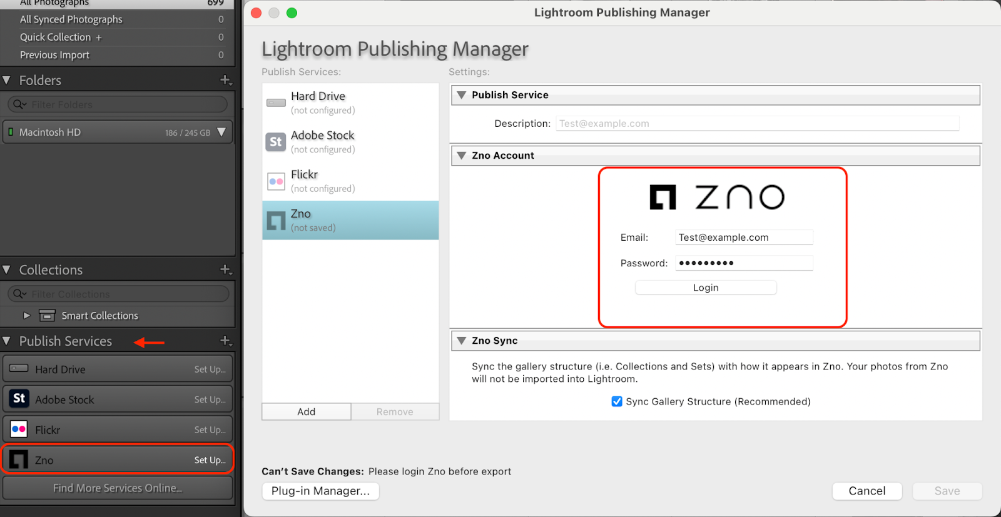1001x517 pixels.
Task: Click the Flickr dots icon in dialog list
Action: 276,181
